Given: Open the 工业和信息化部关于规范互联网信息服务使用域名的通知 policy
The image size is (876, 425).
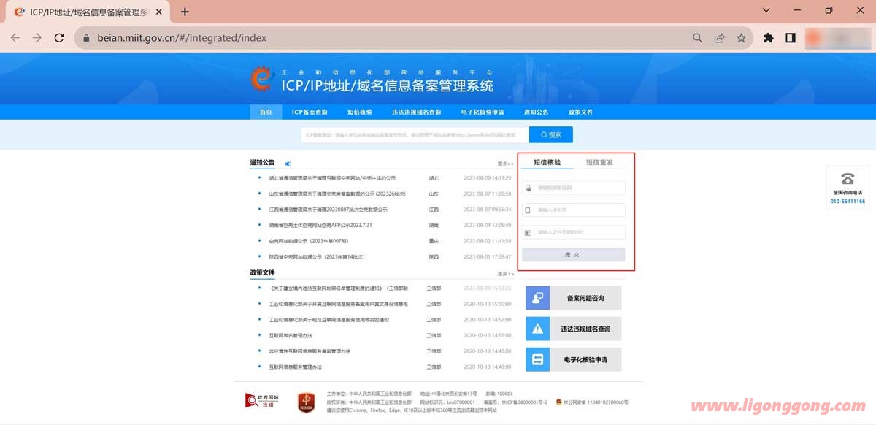Looking at the screenshot, I should click(328, 320).
